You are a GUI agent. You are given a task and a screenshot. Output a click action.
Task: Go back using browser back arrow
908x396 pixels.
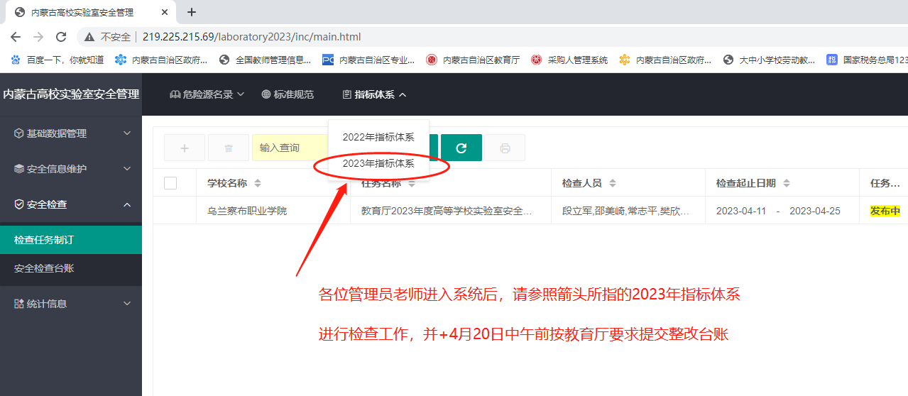point(16,37)
